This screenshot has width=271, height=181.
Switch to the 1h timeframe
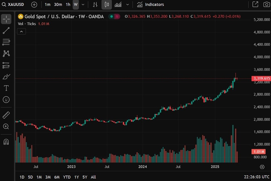[68, 5]
